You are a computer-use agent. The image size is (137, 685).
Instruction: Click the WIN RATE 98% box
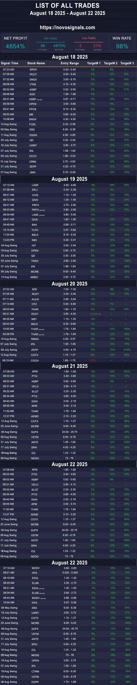click(x=122, y=43)
